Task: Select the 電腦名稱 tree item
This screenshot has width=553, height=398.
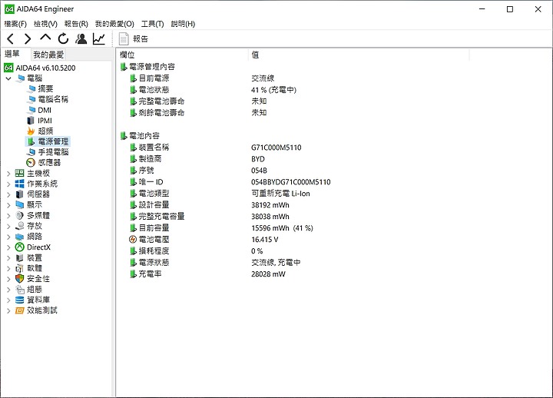Action: coord(53,100)
